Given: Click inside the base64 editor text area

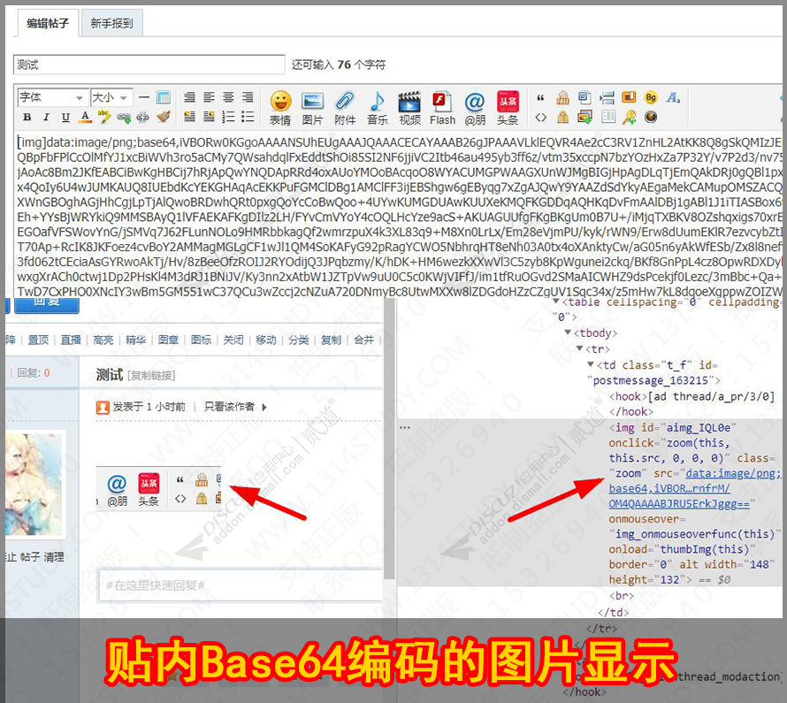Looking at the screenshot, I should 399,216.
